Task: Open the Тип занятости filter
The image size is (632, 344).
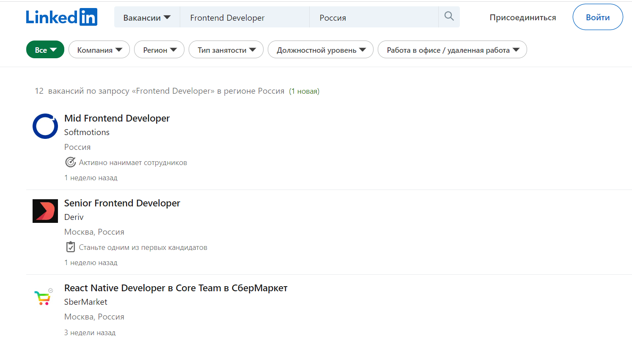Action: (226, 50)
